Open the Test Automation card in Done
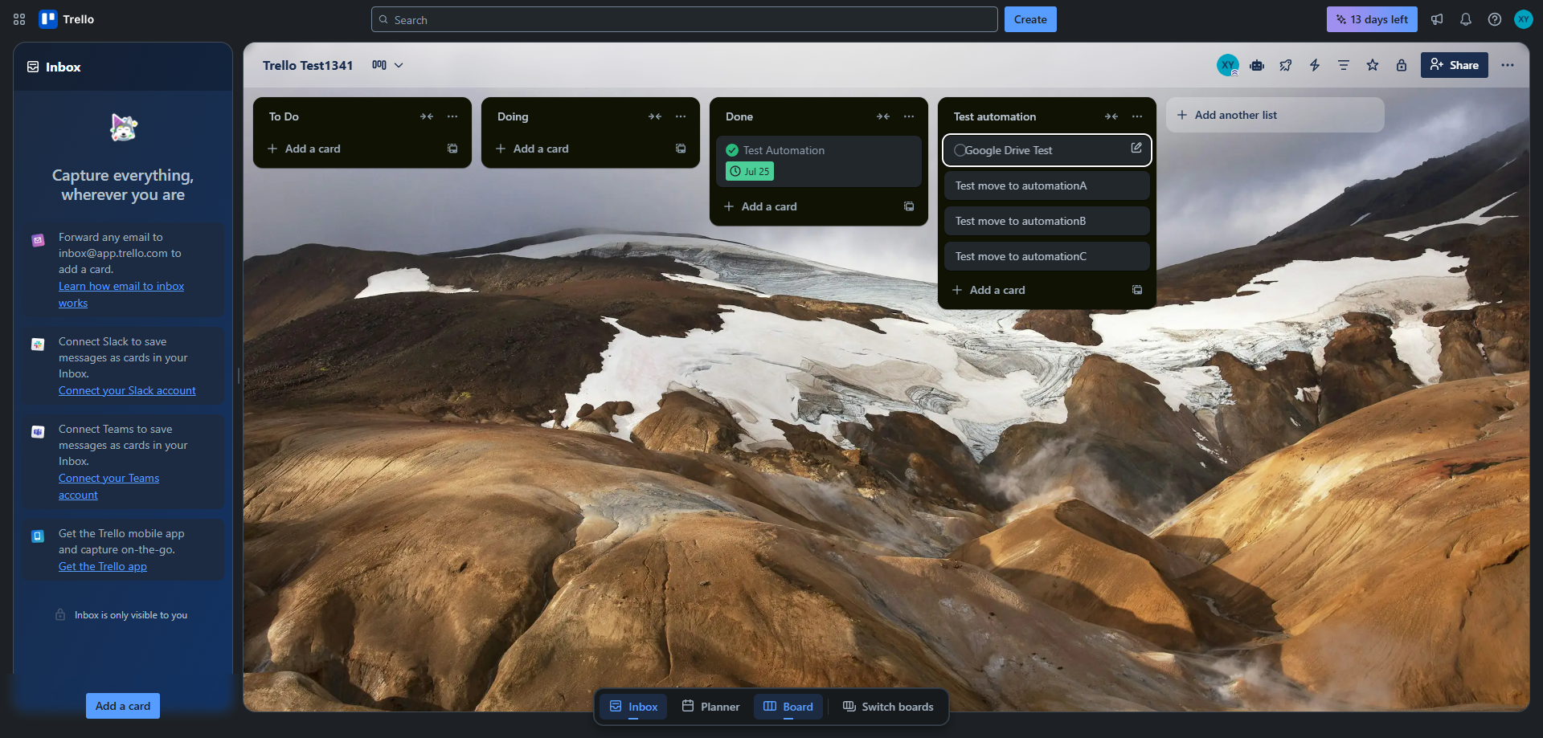The image size is (1543, 738). click(819, 161)
